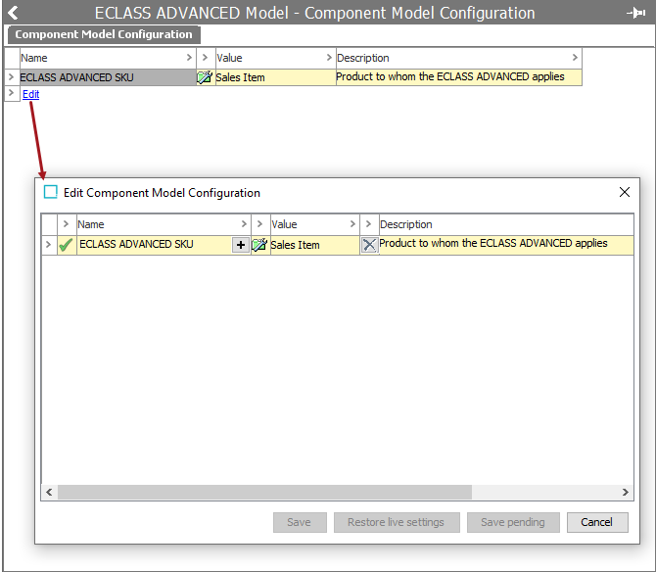
Task: Click the Save pending button
Action: coord(513,522)
